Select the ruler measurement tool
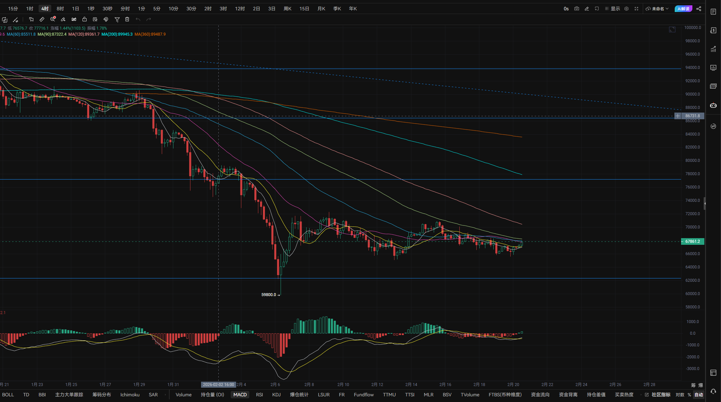Screen dimensions: 721x402 [42, 19]
